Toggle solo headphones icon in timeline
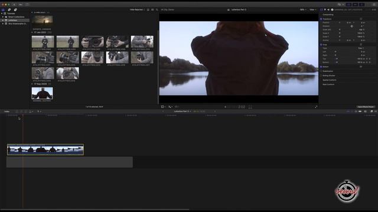 click(356, 111)
